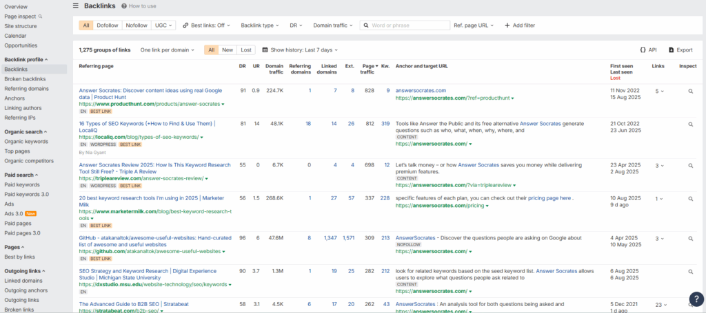Click the magnifier icon in the search field
Viewport: 706px width, 313px height.
[367, 25]
